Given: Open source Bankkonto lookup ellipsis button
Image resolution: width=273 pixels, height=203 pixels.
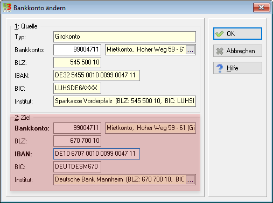Looking at the screenshot, I should 191,49.
